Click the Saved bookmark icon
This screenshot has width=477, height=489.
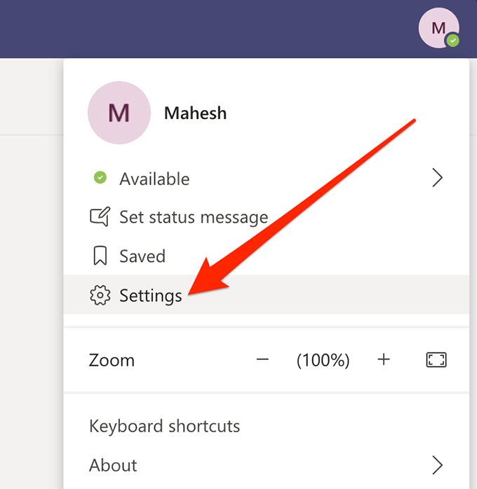coord(100,256)
